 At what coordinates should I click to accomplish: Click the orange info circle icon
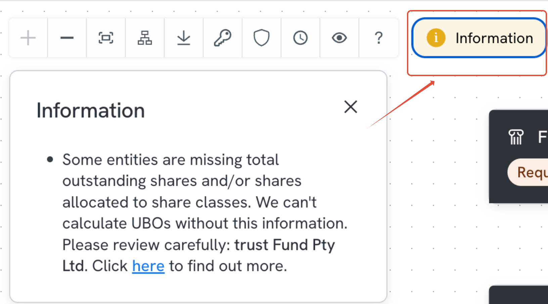pyautogui.click(x=436, y=38)
